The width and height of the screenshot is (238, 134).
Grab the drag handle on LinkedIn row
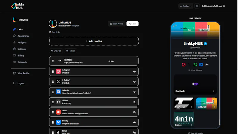coord(53,92)
